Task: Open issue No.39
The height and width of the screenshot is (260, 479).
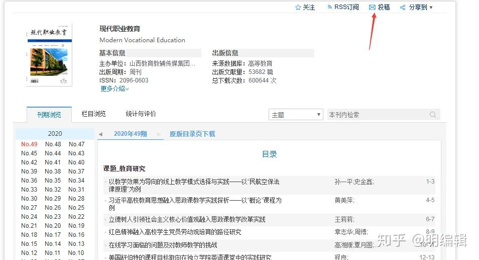Action: (29, 171)
